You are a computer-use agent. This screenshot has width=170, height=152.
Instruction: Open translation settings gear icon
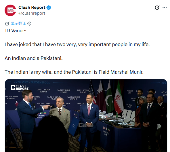(x=29, y=24)
